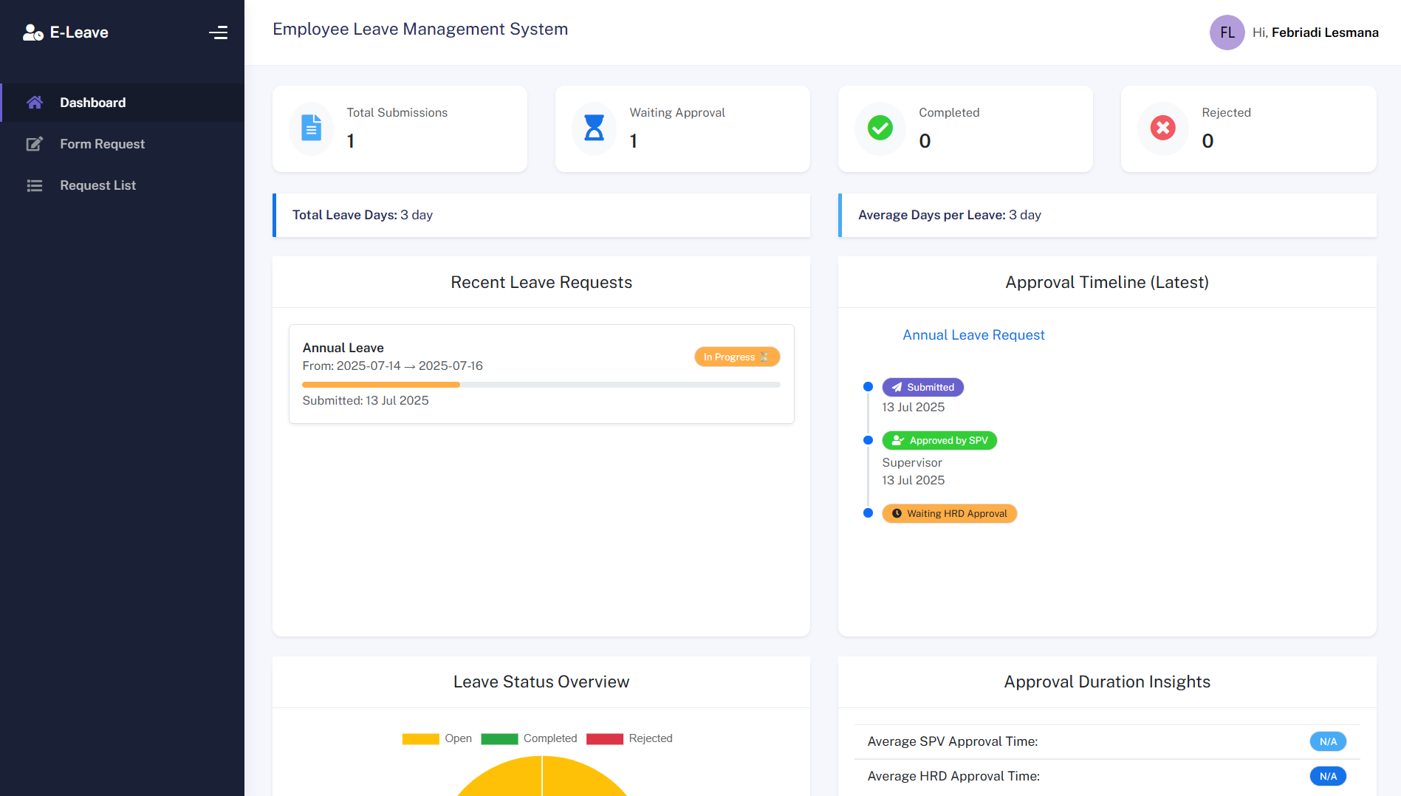
Task: Click the Waiting Approval hourglass icon
Action: click(595, 128)
